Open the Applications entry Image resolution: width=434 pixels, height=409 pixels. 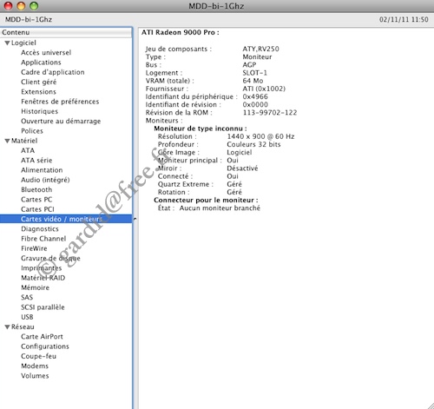41,63
